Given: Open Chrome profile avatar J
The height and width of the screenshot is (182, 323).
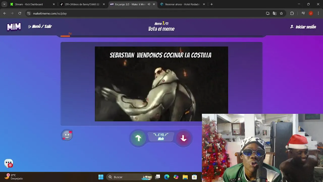Looking at the screenshot, I should coord(311,13).
